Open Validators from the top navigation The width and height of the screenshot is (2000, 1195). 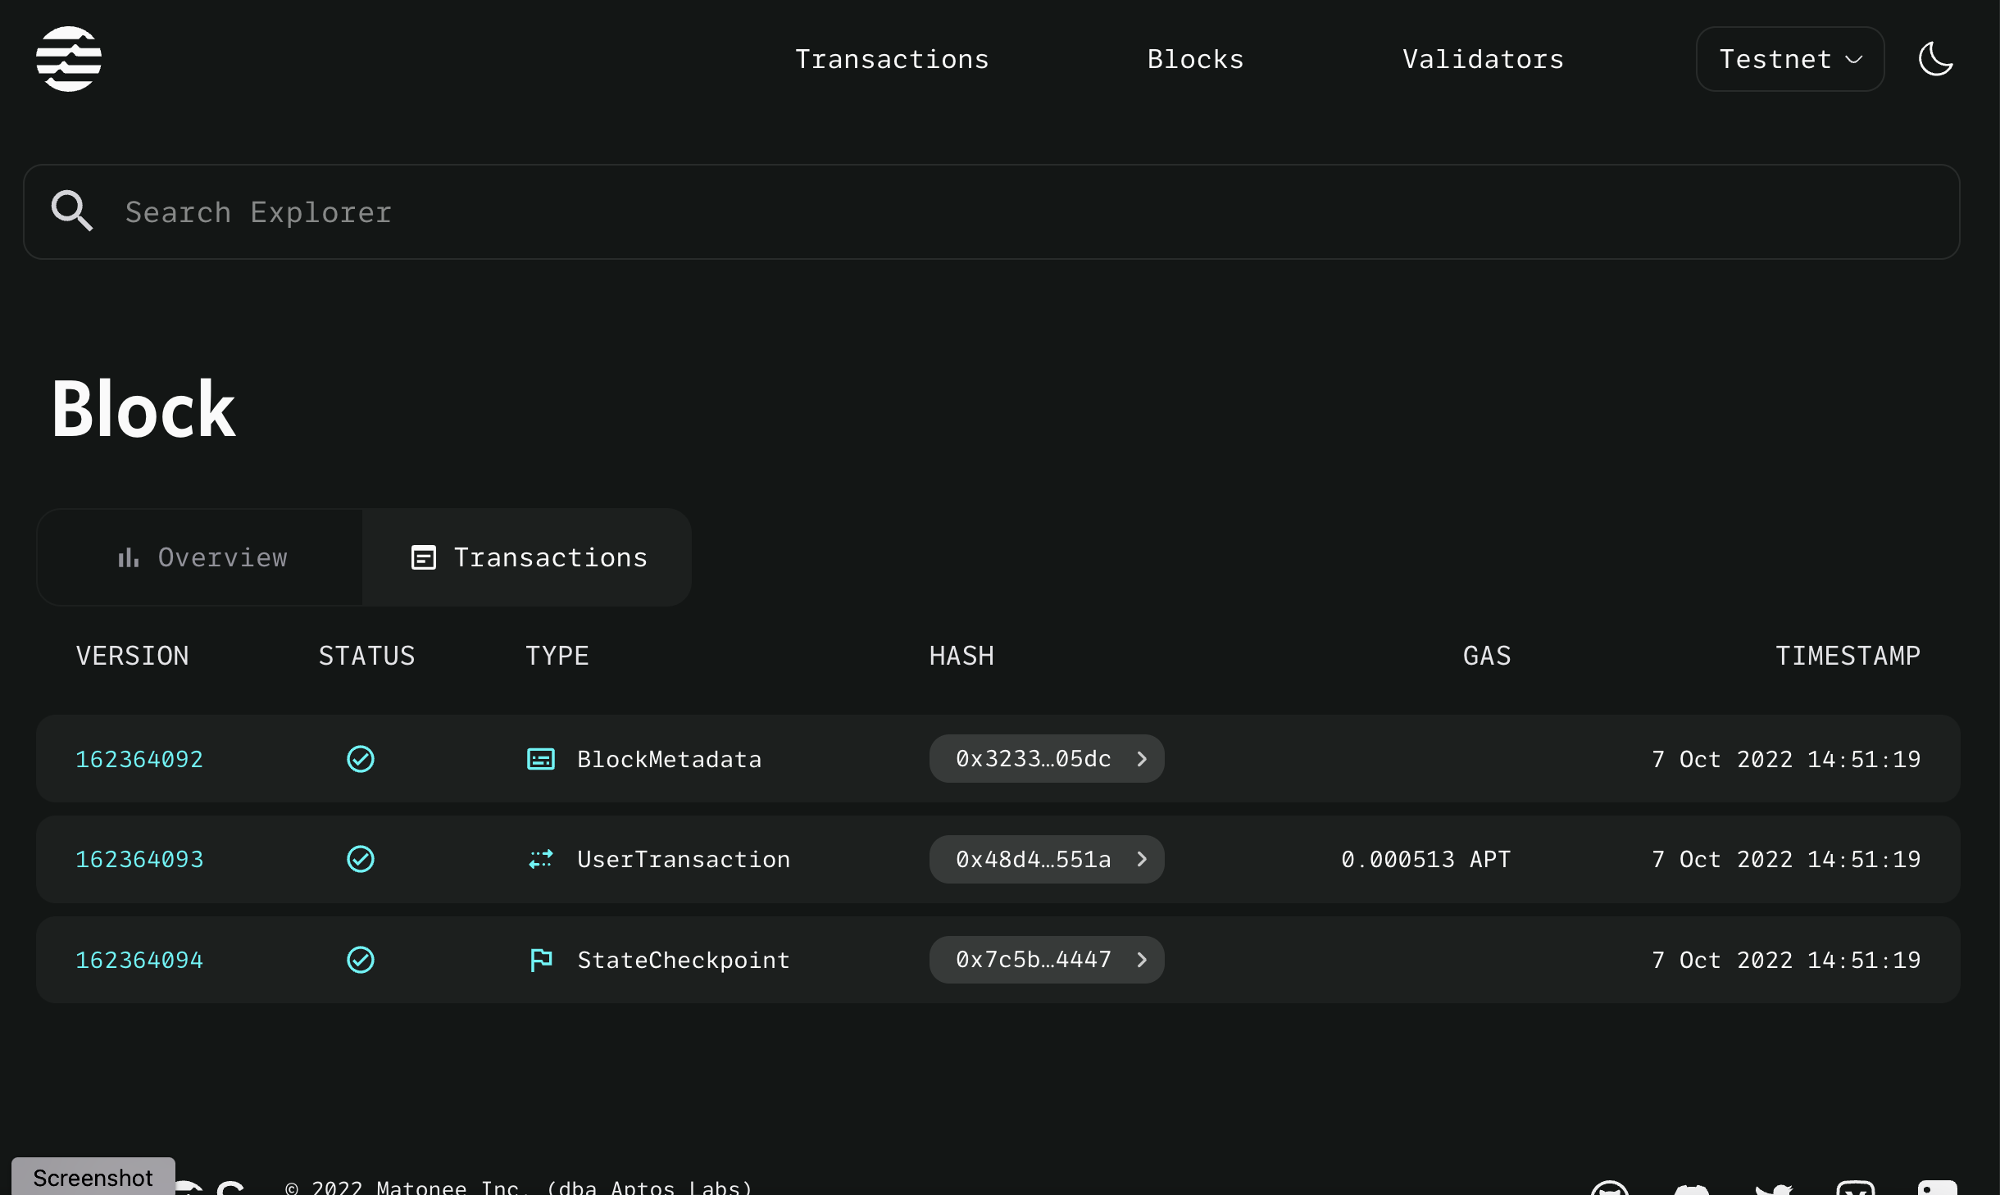(1481, 58)
